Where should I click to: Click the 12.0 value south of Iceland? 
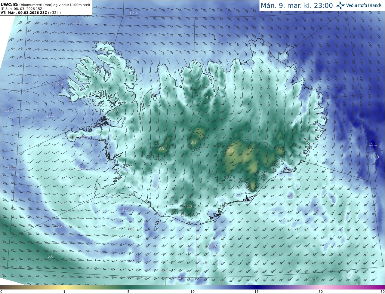(212, 246)
